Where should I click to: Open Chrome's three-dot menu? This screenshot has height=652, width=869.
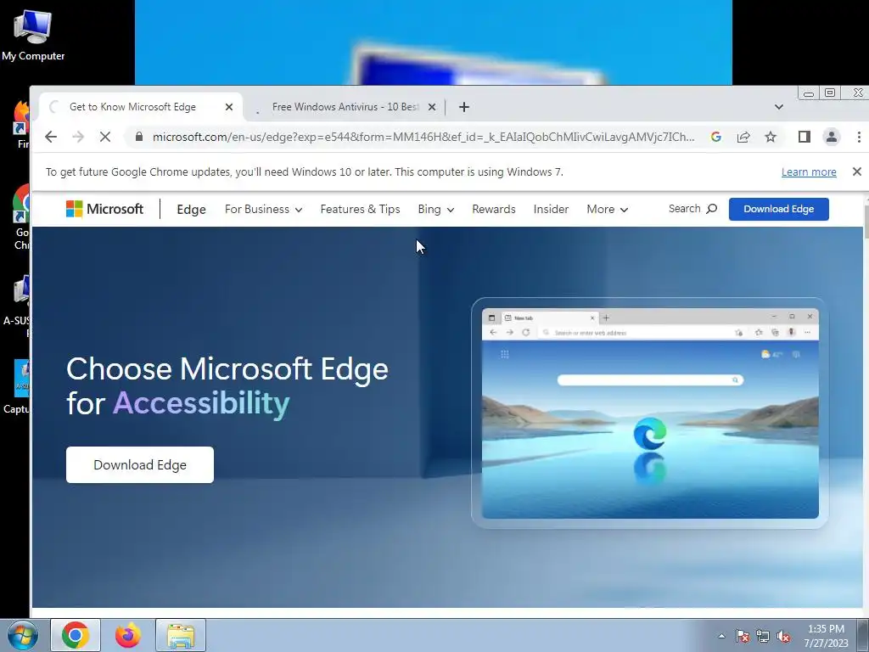click(859, 137)
